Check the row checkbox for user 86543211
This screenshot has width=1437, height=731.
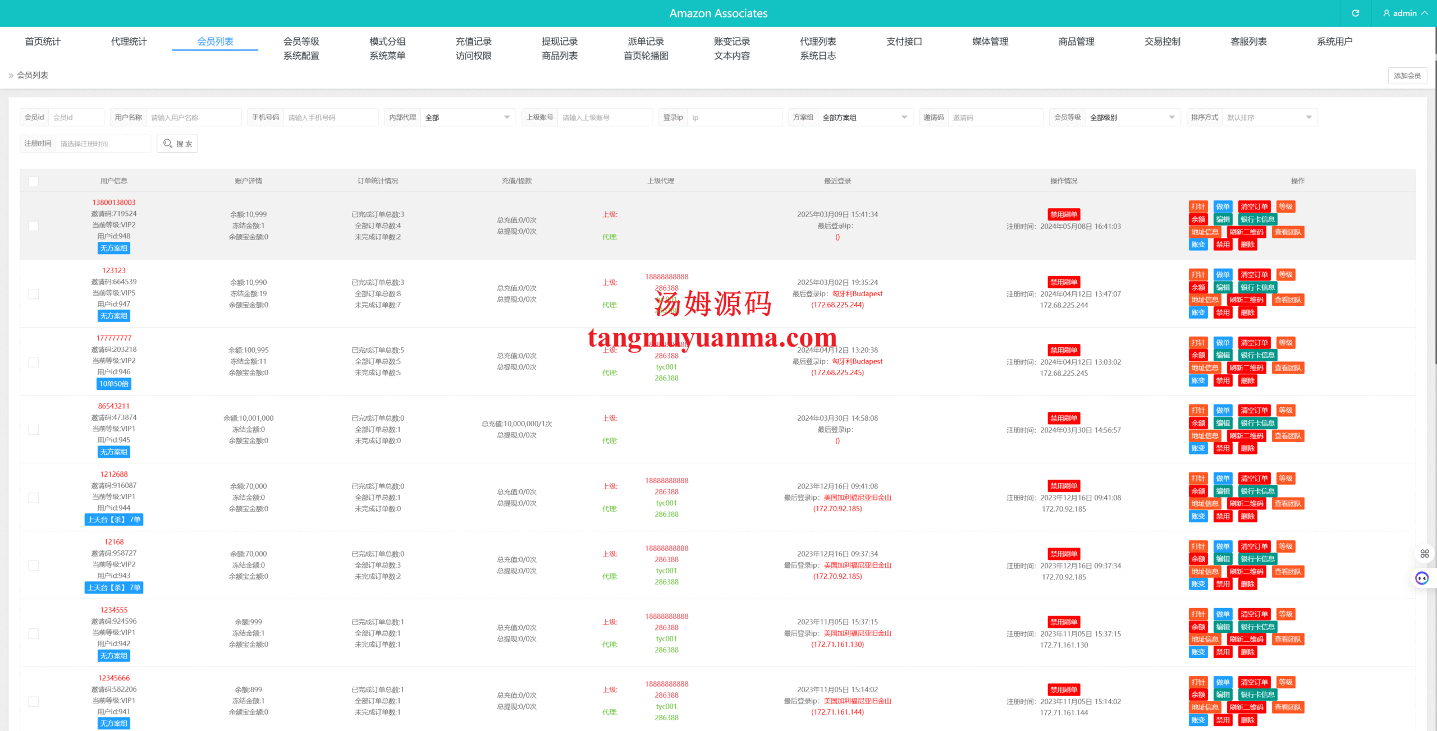pyautogui.click(x=34, y=430)
